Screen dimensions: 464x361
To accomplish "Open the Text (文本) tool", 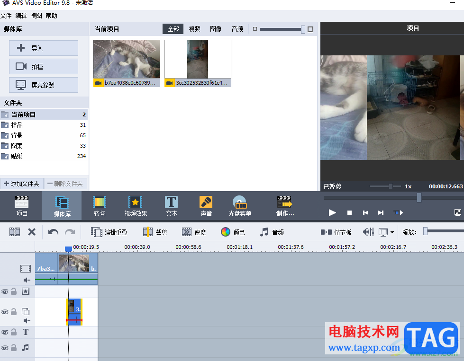I will pos(172,206).
